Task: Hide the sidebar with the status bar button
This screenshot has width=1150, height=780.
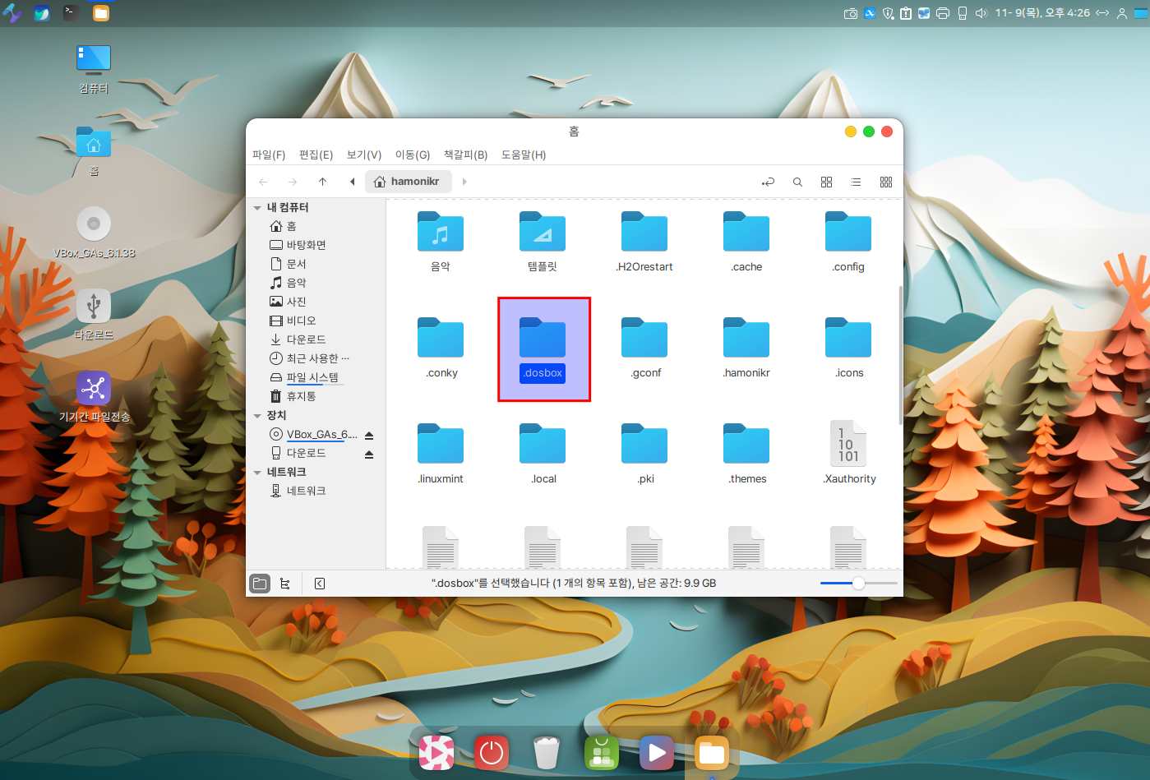Action: [x=320, y=584]
